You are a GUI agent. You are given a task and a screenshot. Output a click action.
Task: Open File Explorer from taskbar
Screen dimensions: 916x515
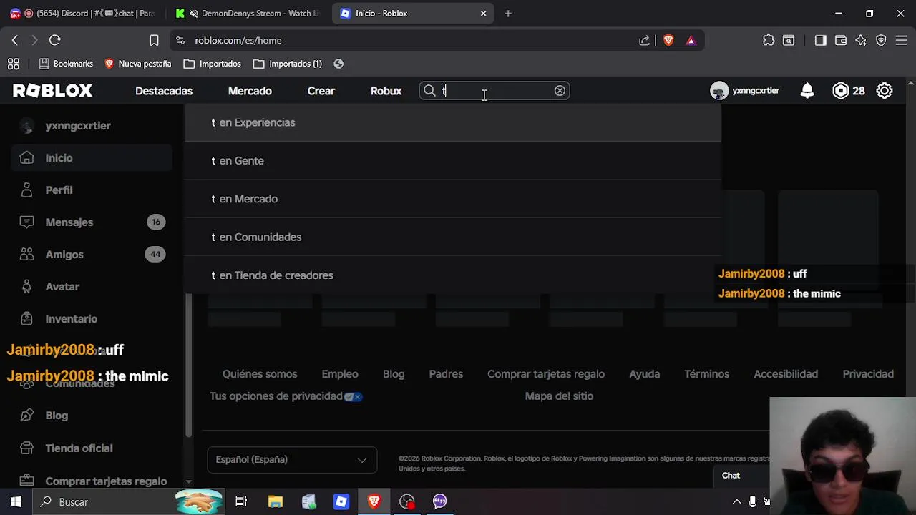[276, 501]
